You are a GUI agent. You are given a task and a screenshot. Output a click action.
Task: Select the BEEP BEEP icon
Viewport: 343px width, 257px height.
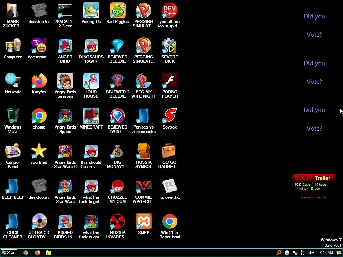coord(13,189)
